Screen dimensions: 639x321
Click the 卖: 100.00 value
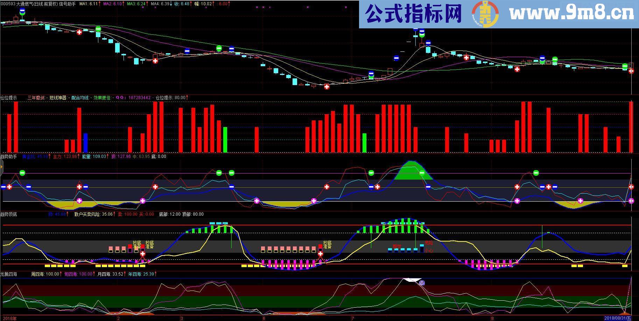pos(127,214)
